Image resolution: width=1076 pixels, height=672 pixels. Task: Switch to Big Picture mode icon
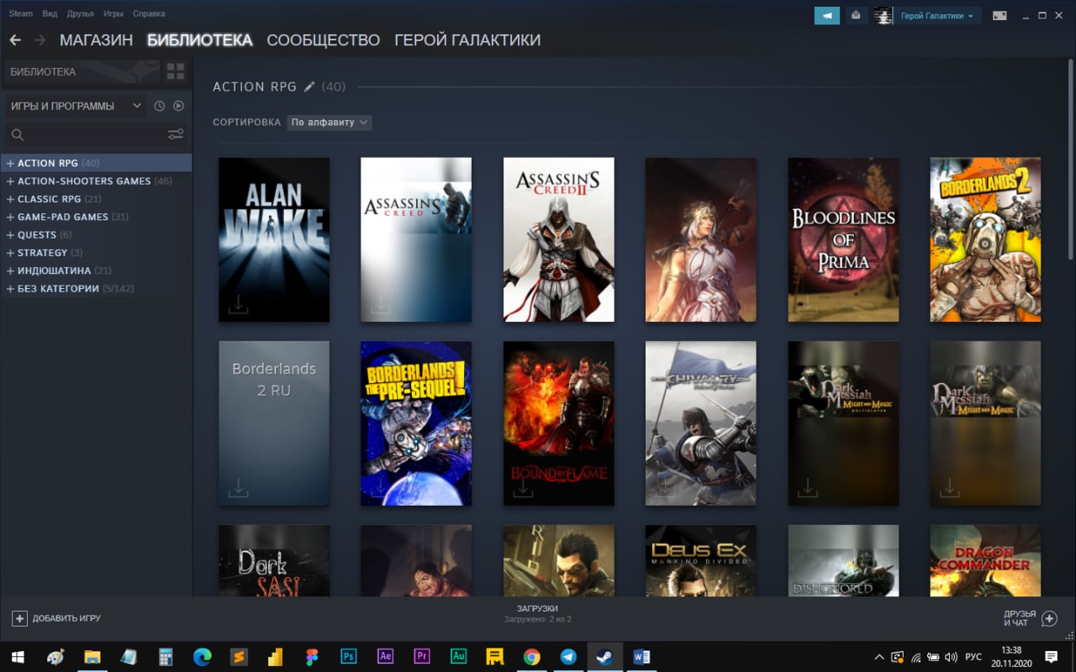coord(1000,15)
